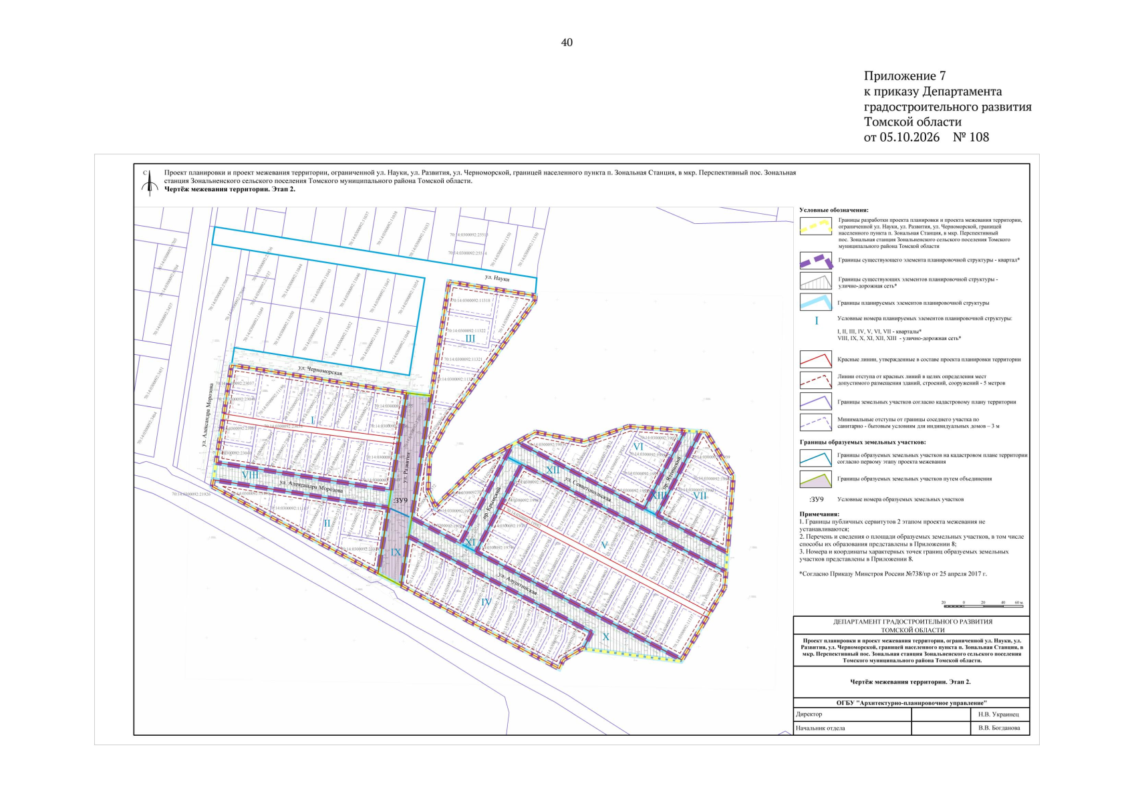This screenshot has width=1134, height=802.
Task: Click the green merged parcels legend symbol
Action: coord(815,479)
